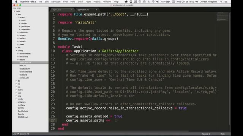Open the Help menu

pyautogui.click(x=116, y=2)
